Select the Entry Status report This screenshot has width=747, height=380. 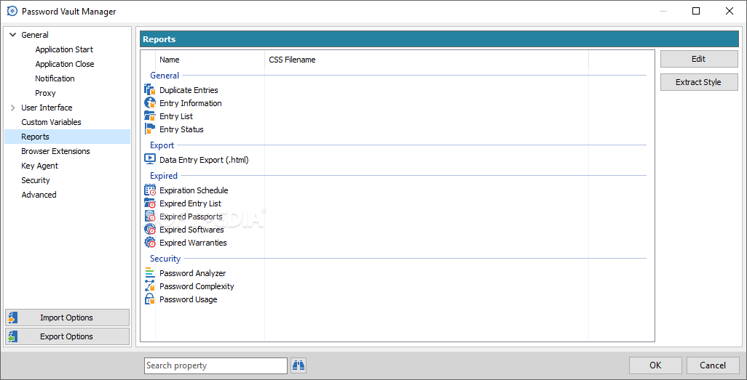point(181,129)
